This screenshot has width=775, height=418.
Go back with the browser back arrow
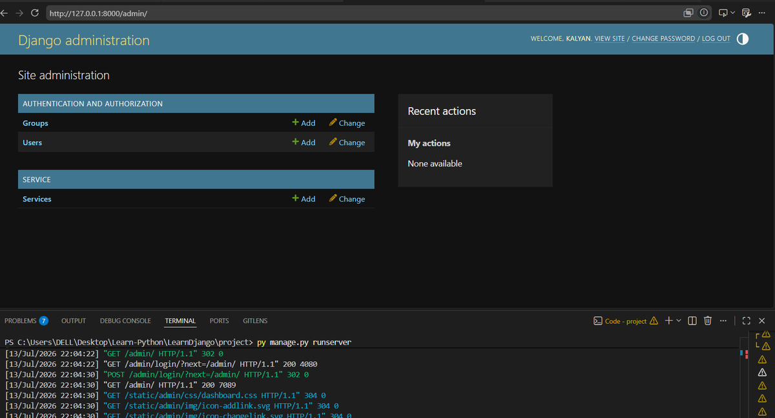(4, 13)
